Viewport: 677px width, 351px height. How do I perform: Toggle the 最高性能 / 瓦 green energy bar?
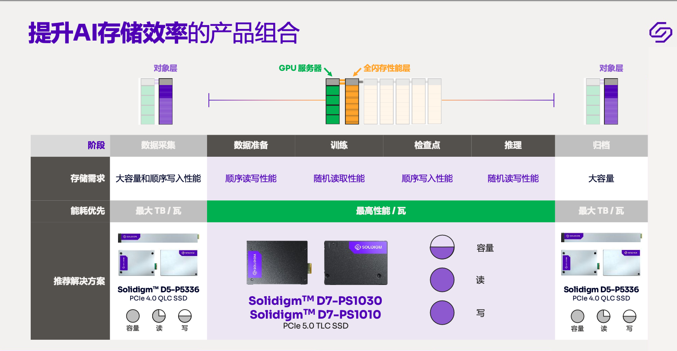coord(380,211)
